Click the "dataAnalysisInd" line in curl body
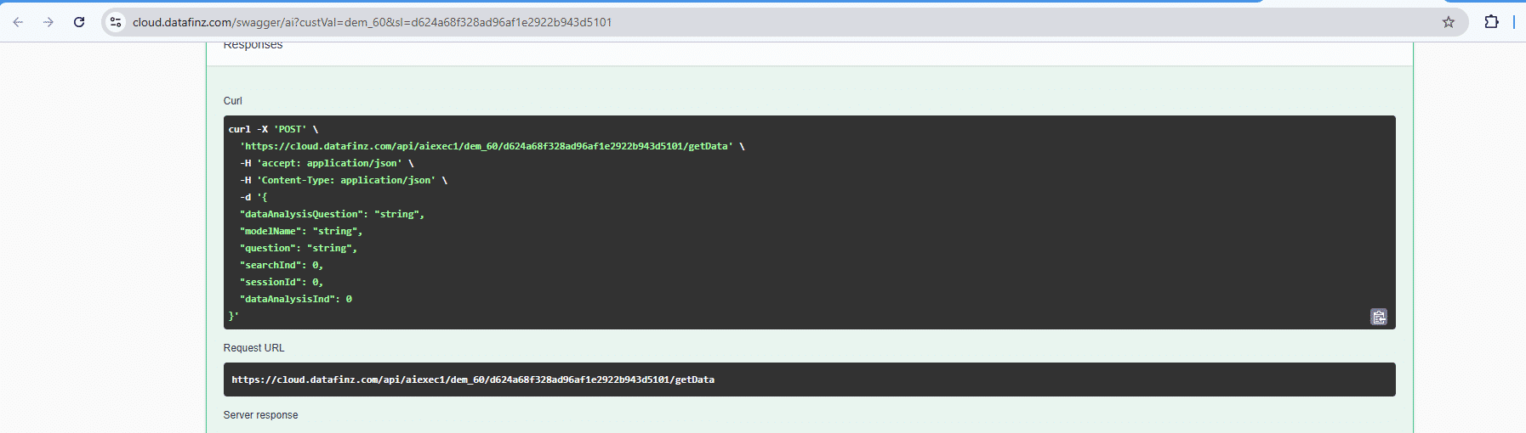Screen dimensions: 1526x433 [295, 299]
